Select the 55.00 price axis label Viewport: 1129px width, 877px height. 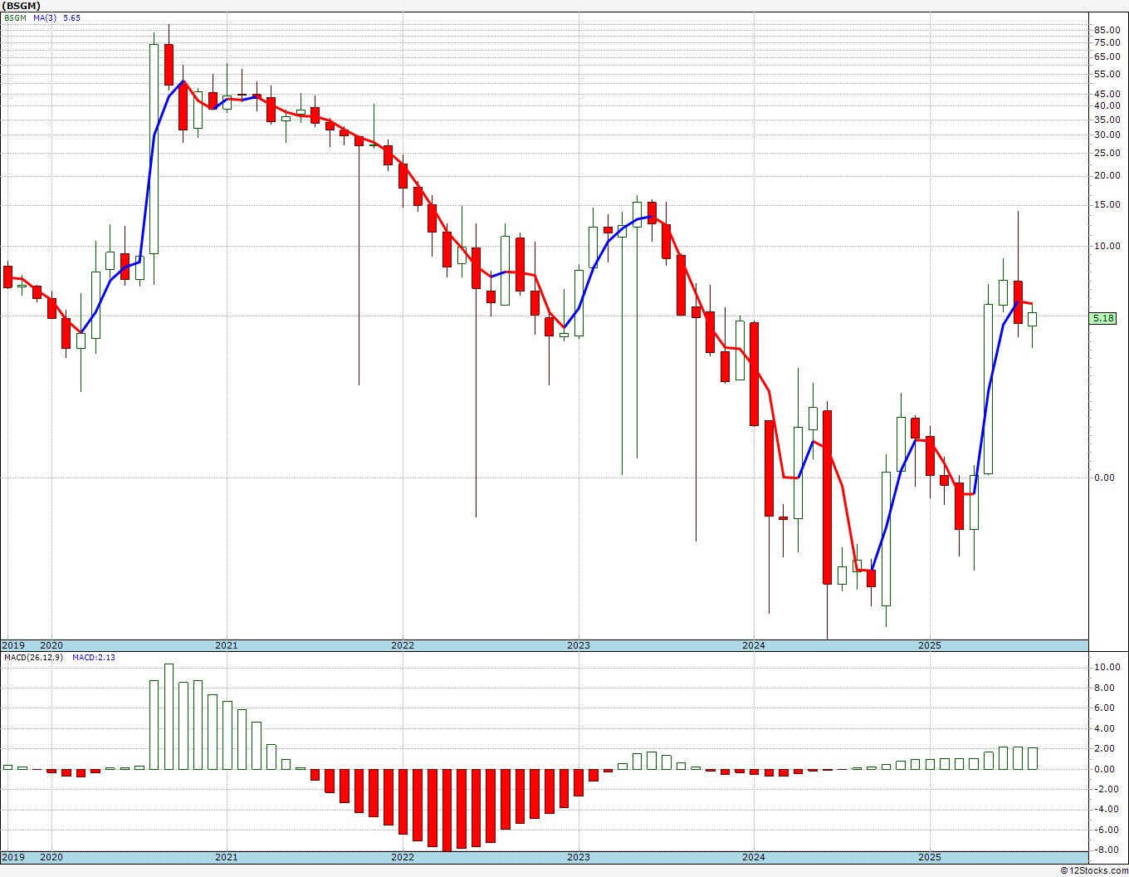tap(1107, 73)
